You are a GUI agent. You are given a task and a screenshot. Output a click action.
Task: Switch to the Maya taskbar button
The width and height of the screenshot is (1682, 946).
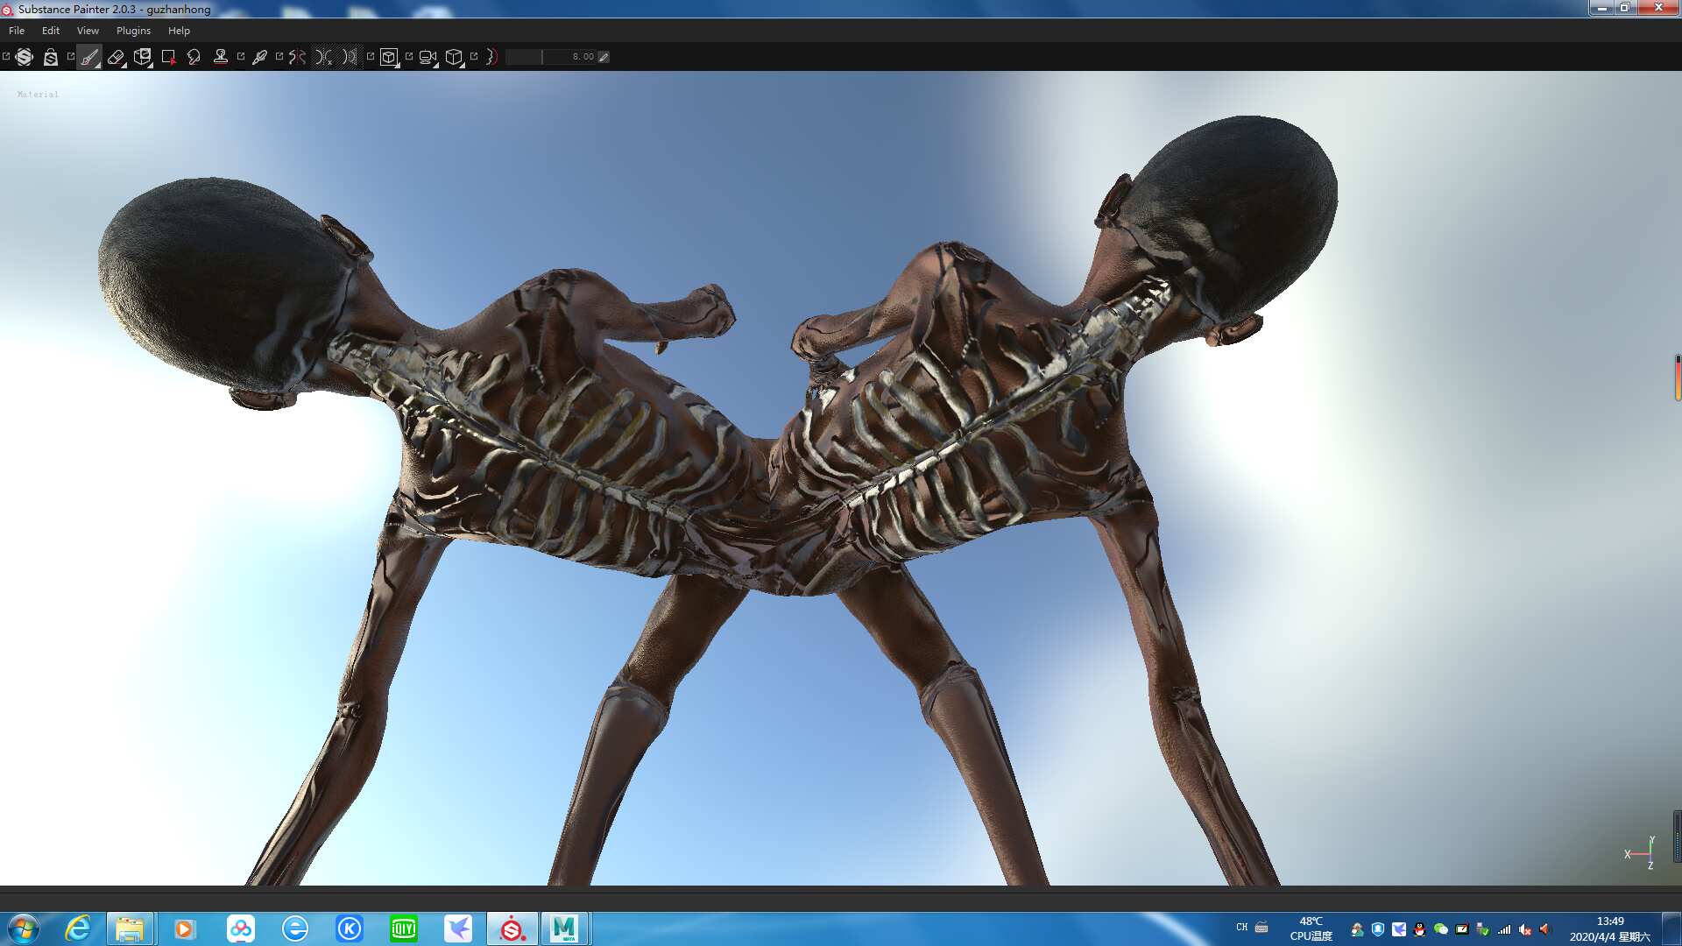pyautogui.click(x=564, y=928)
